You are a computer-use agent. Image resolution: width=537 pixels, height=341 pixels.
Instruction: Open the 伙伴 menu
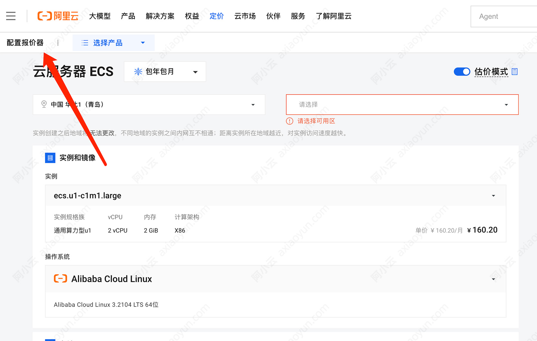tap(273, 16)
